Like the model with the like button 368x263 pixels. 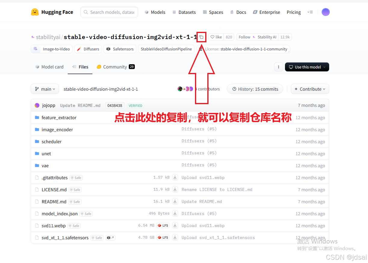(x=216, y=37)
